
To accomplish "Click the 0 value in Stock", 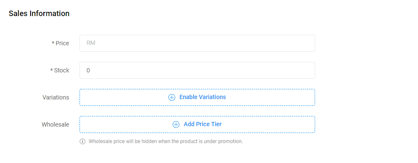I will click(88, 71).
